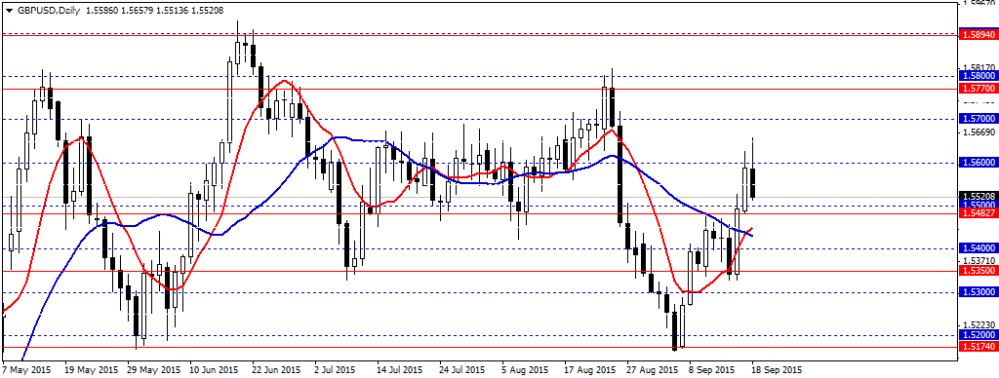
Task: Select the red 1.51740 price label
Action: pos(978,347)
